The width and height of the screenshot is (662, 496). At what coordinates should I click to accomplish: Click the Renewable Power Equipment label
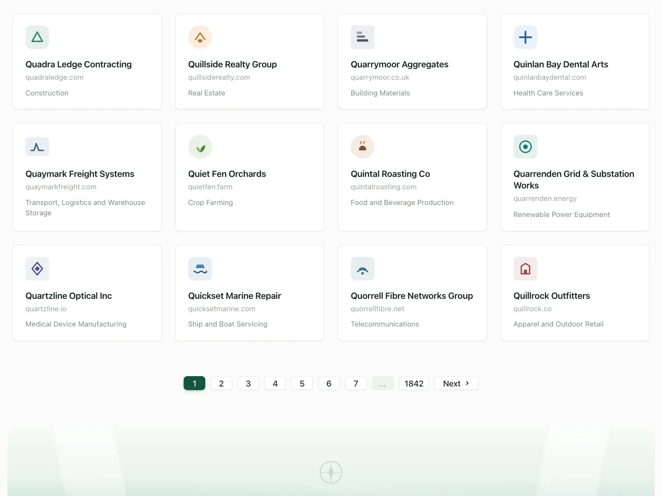[x=561, y=215]
